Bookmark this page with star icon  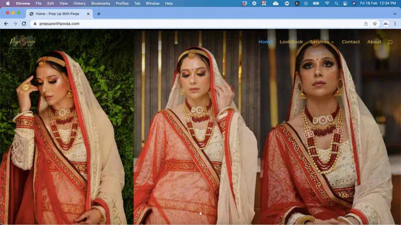pyautogui.click(x=375, y=24)
